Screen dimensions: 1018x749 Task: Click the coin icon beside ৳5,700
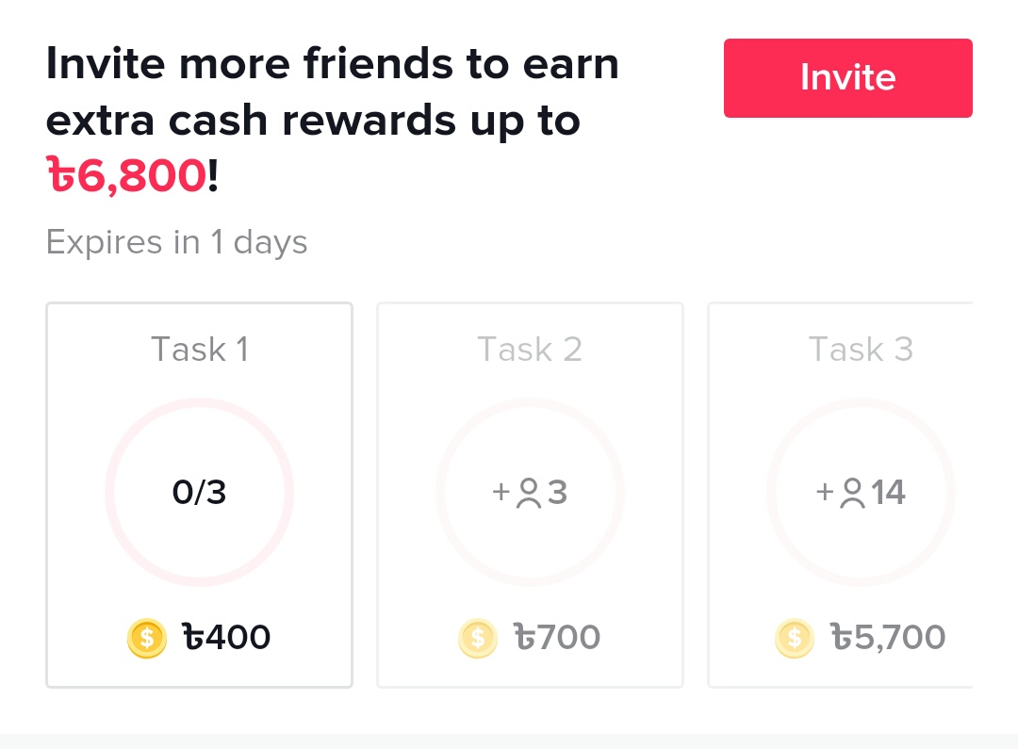[x=795, y=639]
